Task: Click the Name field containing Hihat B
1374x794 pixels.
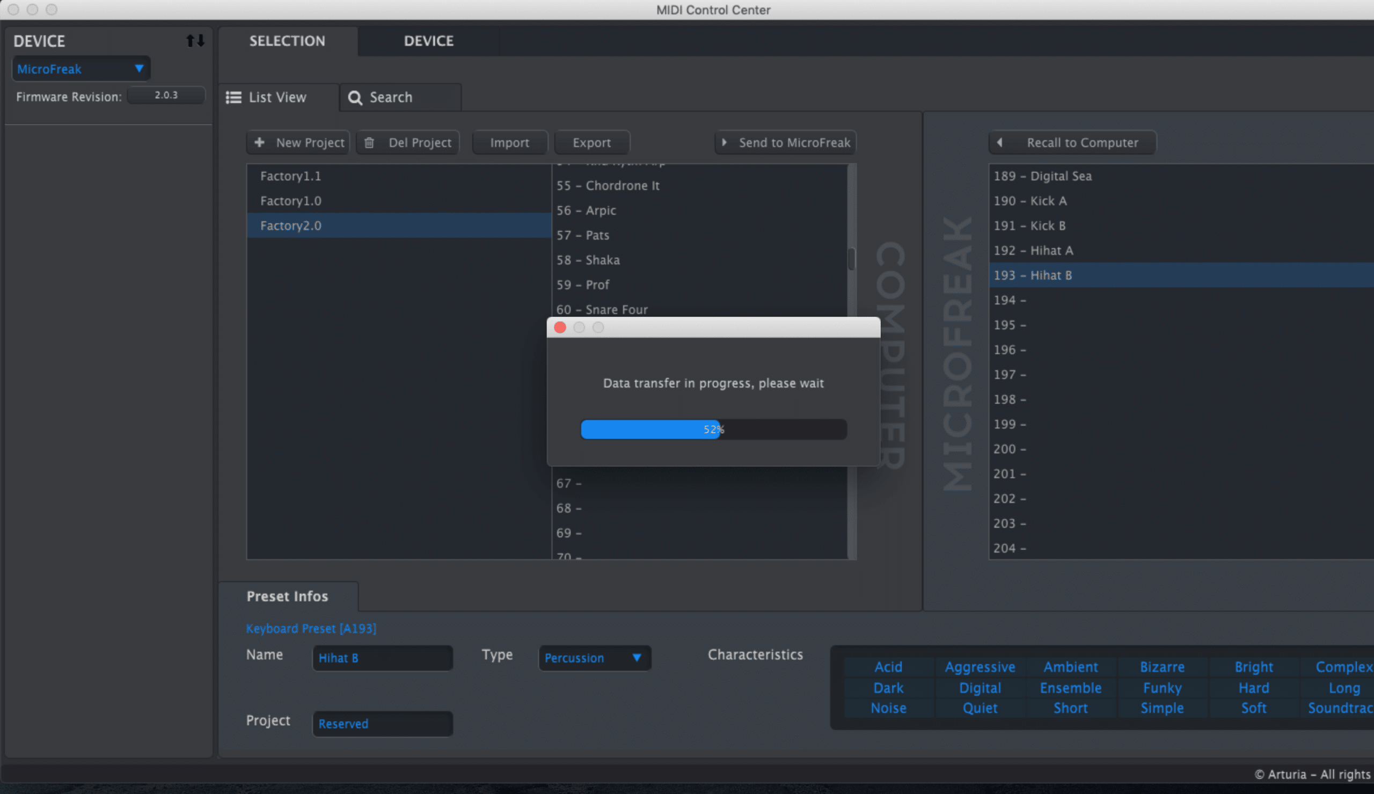Action: pyautogui.click(x=383, y=658)
